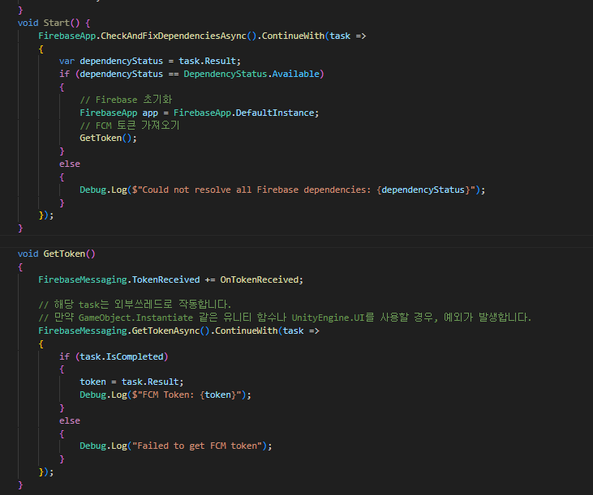Click 'FirebaseMessaging.TokenReceived' event
Screen dimensions: 593x495
(x=118, y=280)
